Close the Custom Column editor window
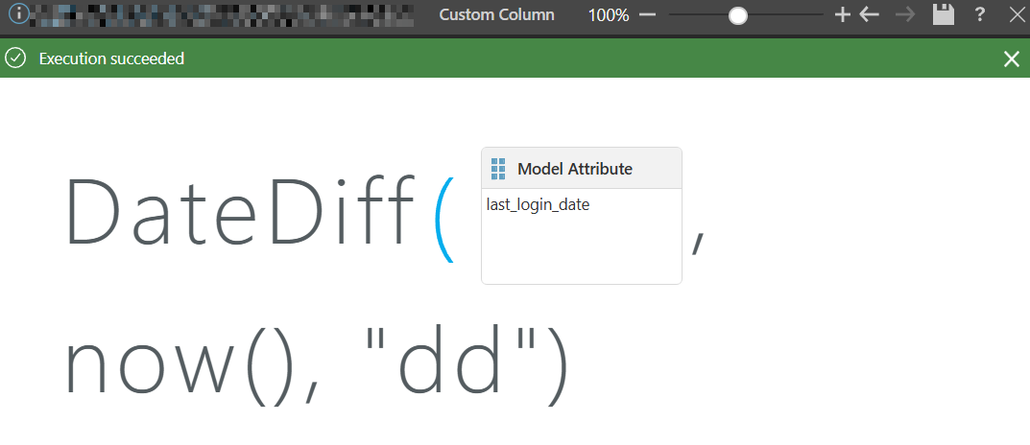Viewport: 1030px width, 445px height. pos(1018,15)
